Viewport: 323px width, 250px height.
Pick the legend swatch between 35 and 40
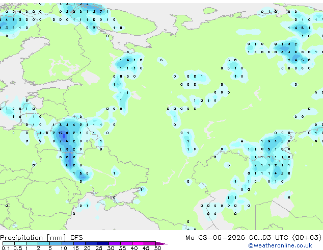pyautogui.click(x=126, y=243)
